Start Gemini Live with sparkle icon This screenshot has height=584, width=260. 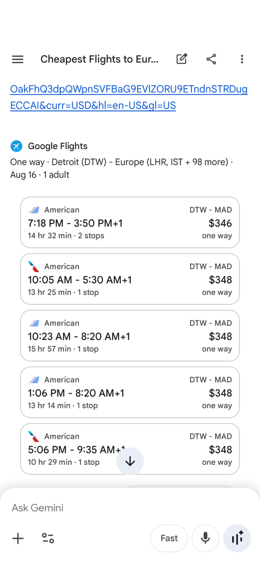click(x=237, y=538)
